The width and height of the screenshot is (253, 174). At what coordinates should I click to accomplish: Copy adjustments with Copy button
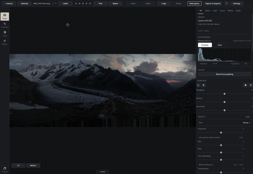click(164, 4)
